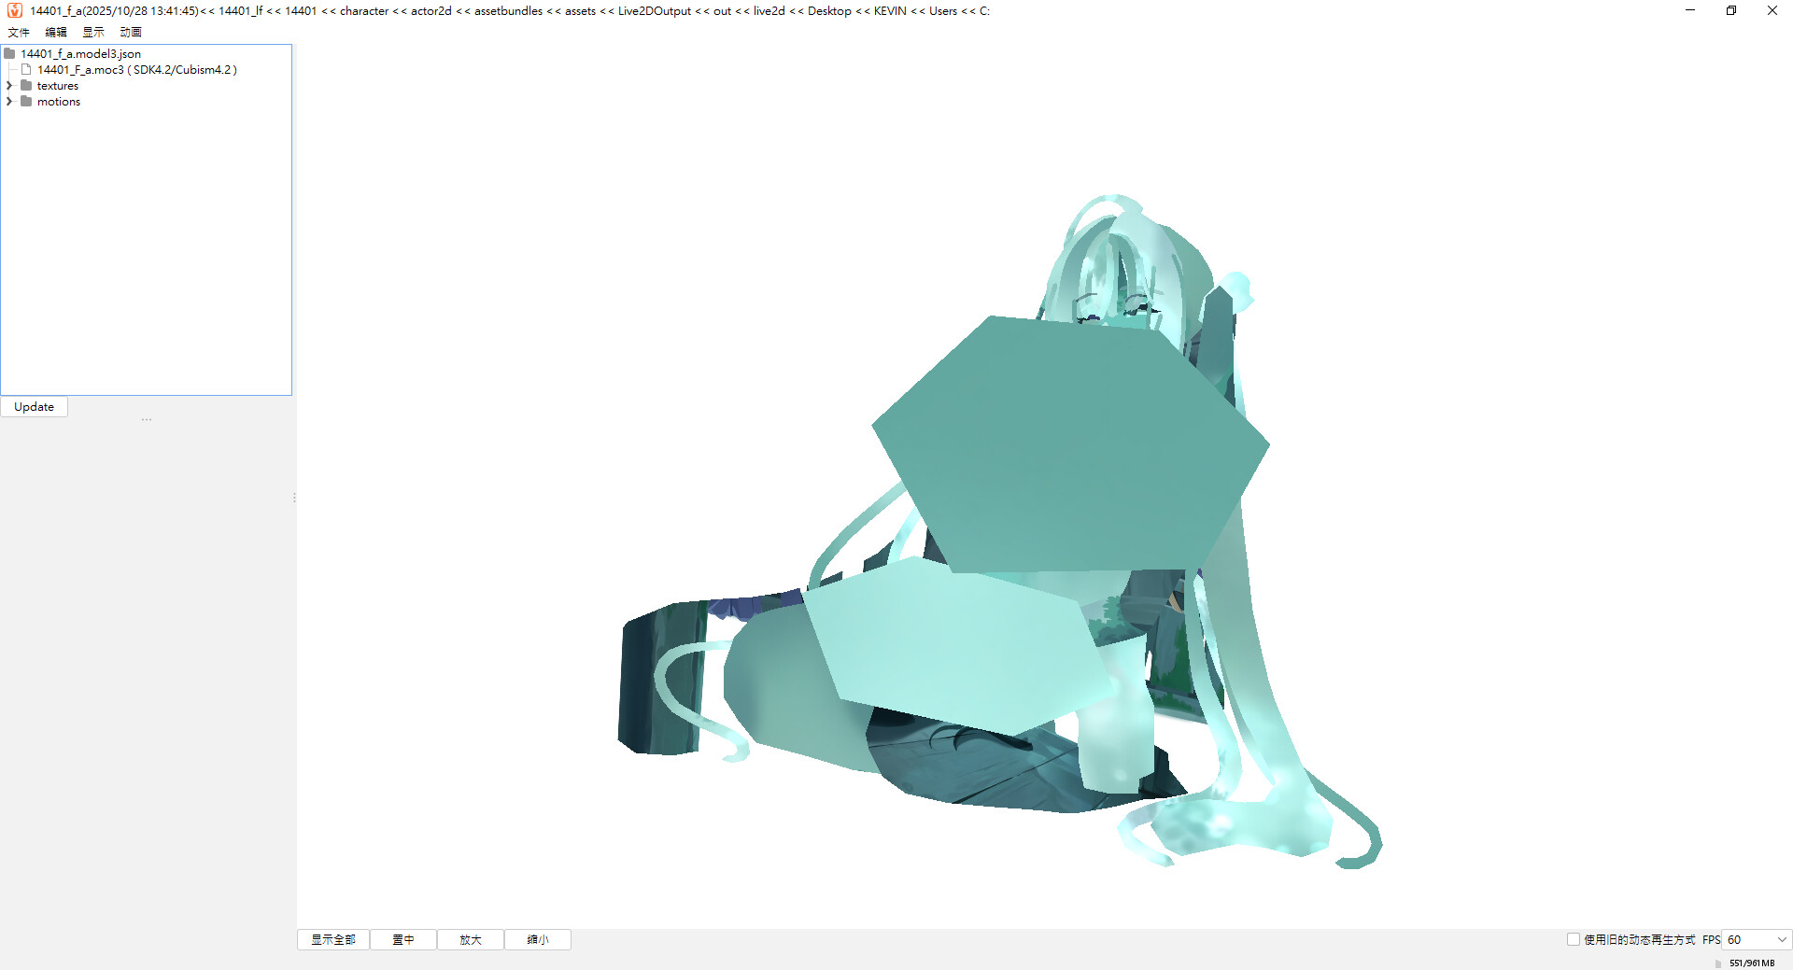Expand the textures tree node arrow
This screenshot has width=1793, height=970.
tap(9, 86)
